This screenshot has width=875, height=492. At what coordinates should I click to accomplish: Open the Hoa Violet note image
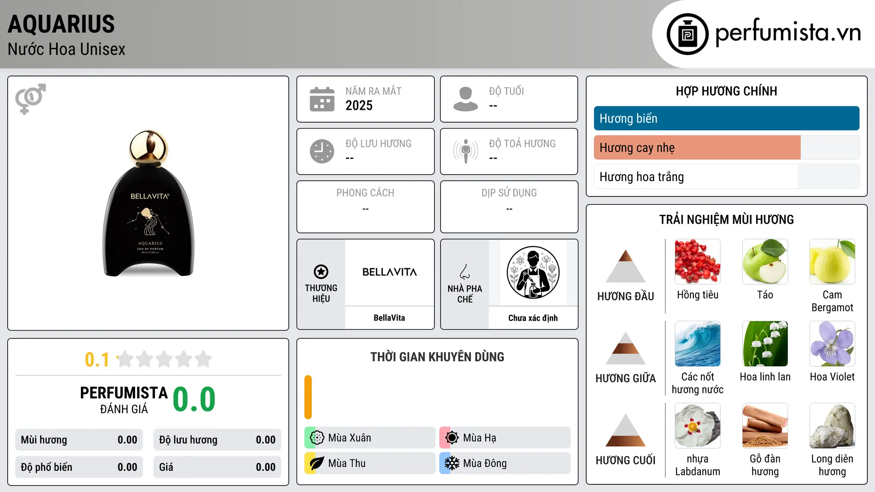(x=832, y=344)
